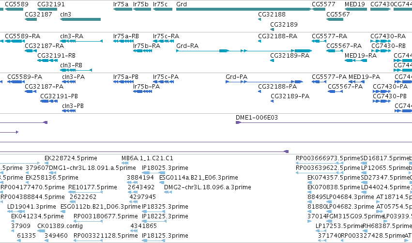Open the CG32188 gene label
Viewport: 412px width, 243px height.
272,14
